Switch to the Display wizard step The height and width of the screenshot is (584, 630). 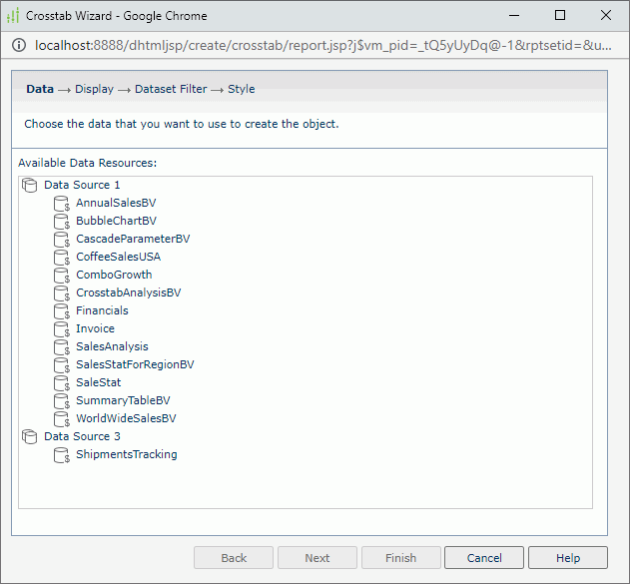(94, 89)
